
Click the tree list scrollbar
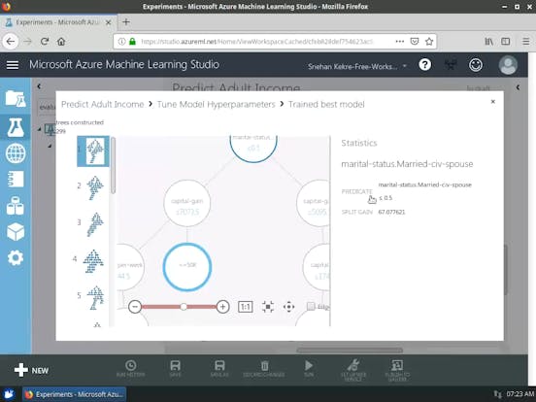tap(114, 165)
